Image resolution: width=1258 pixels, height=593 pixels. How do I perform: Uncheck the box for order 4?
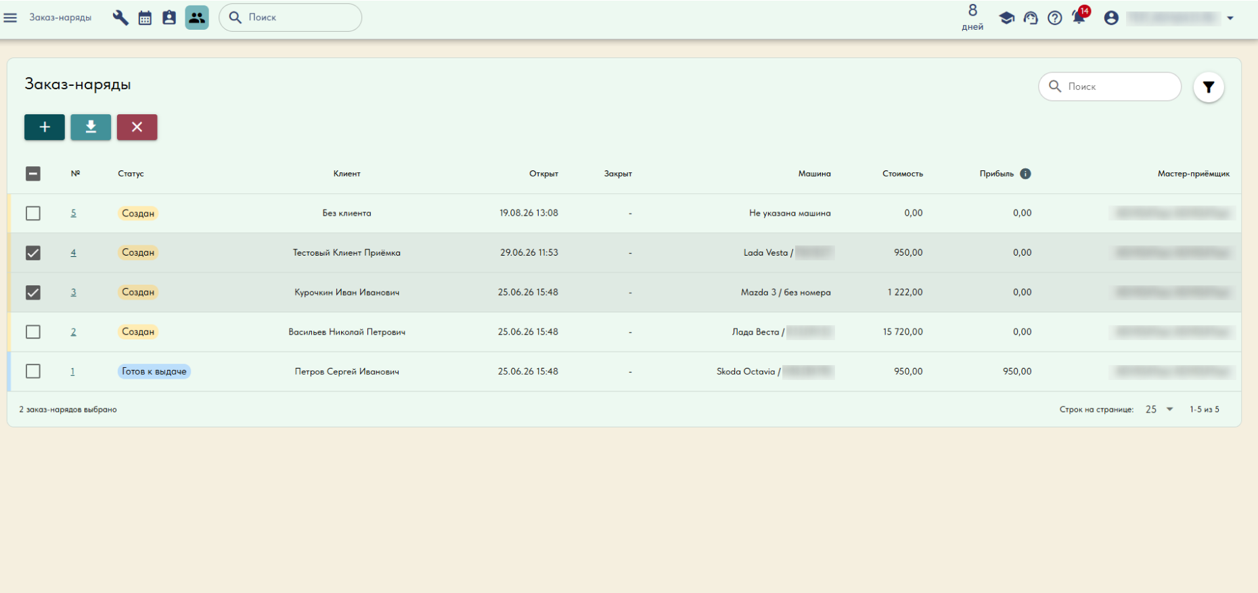33,253
